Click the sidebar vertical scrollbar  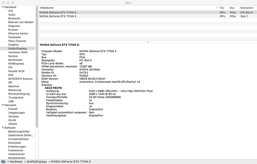(x=37, y=77)
